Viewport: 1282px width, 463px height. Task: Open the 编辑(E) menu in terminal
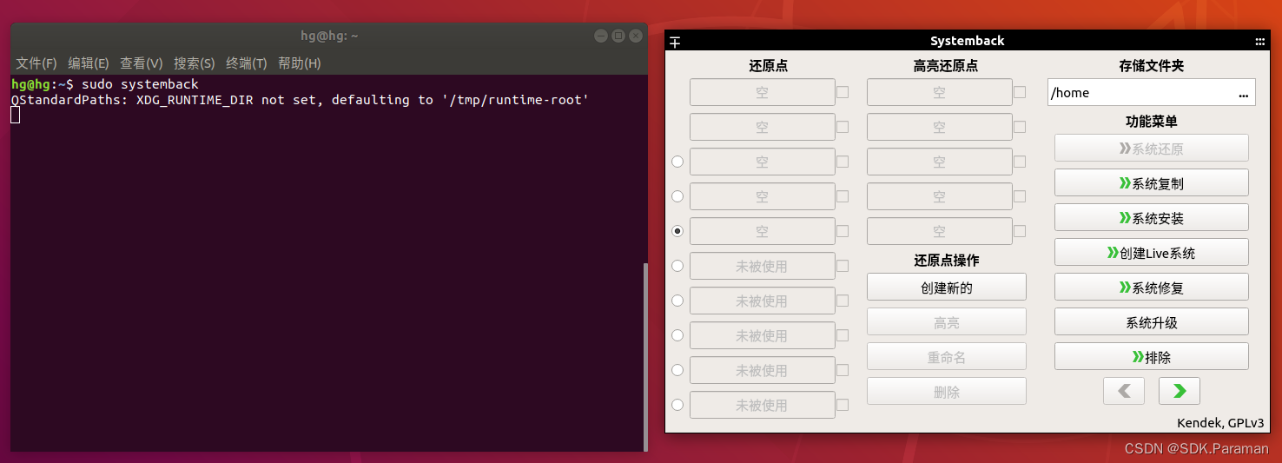click(x=89, y=63)
